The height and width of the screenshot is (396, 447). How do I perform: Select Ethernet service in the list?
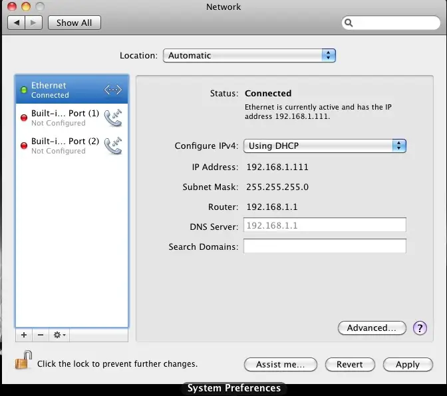(x=60, y=90)
